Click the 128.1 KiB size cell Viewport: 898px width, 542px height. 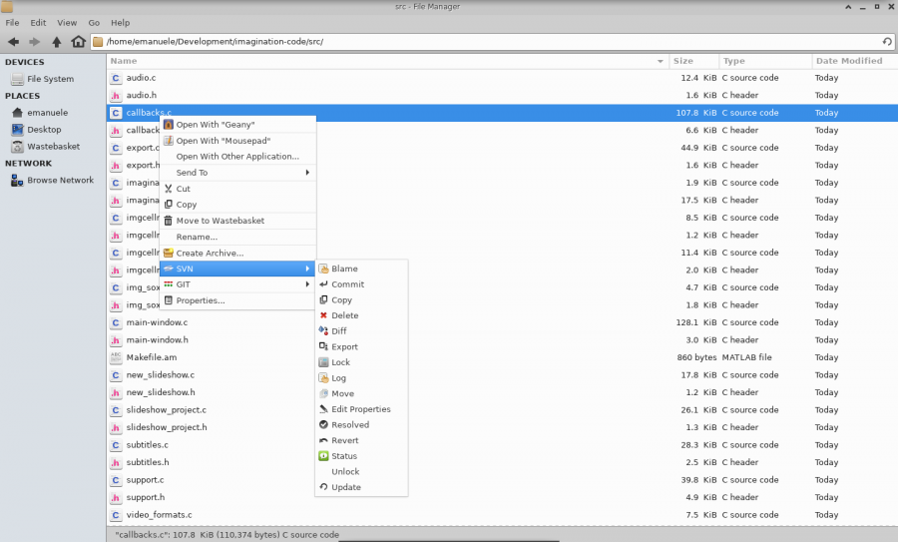(695, 322)
